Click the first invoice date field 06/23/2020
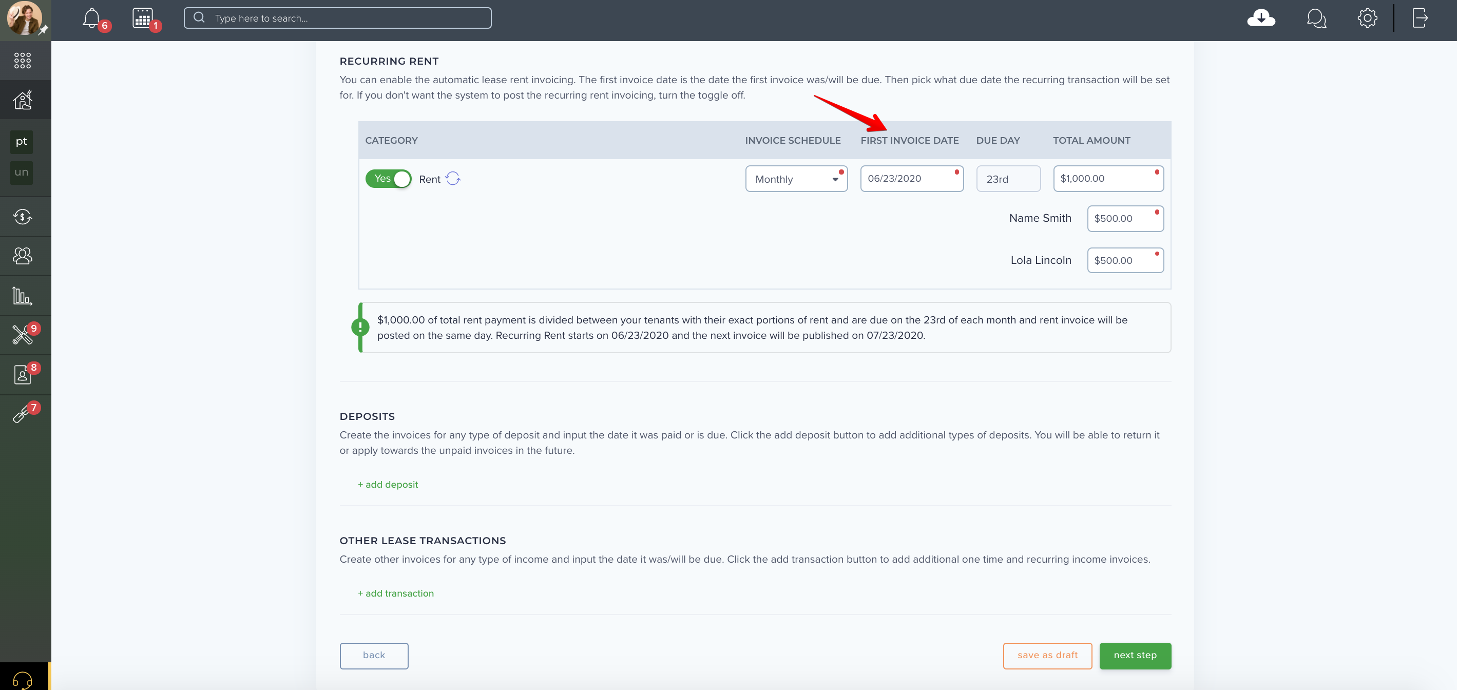 (x=912, y=179)
